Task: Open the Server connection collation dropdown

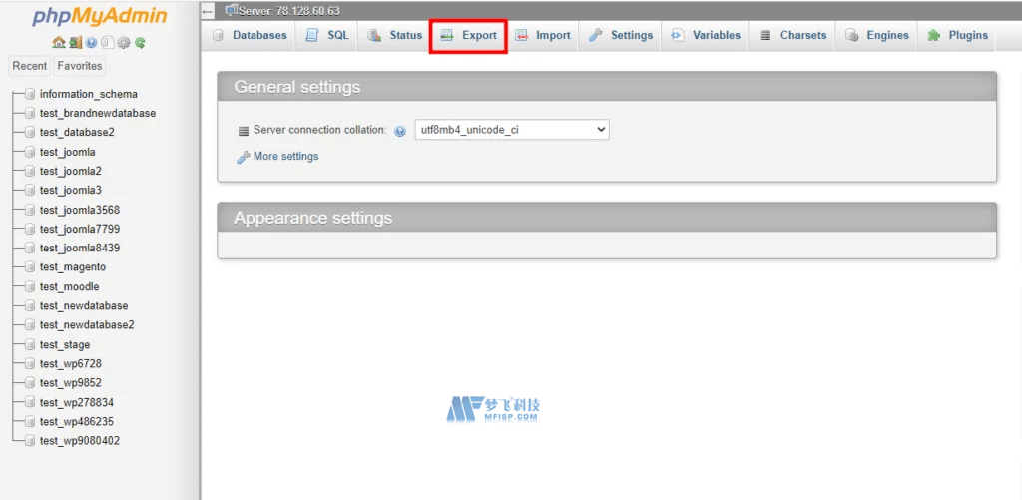Action: coord(511,130)
